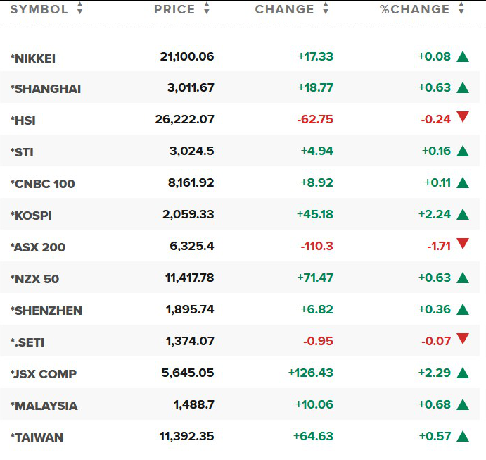Sort table by SYMBOL column arrows
Image resolution: width=486 pixels, height=460 pixels.
click(x=80, y=8)
